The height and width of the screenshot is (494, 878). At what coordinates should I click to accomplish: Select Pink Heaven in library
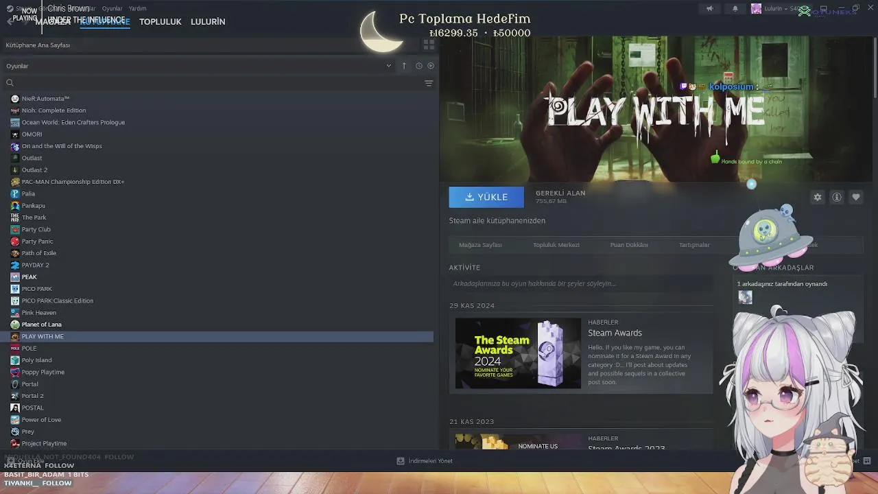39,313
